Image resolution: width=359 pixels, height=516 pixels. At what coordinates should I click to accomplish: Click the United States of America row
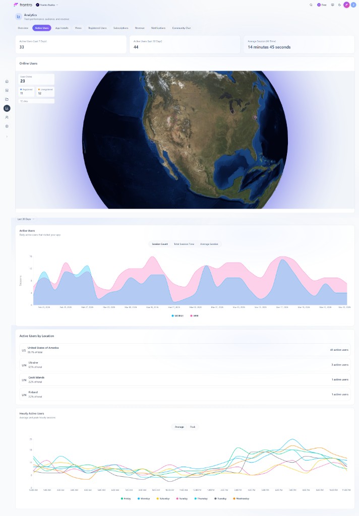click(x=185, y=350)
